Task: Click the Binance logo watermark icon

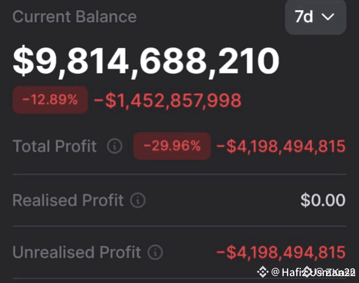Action: [x=262, y=272]
